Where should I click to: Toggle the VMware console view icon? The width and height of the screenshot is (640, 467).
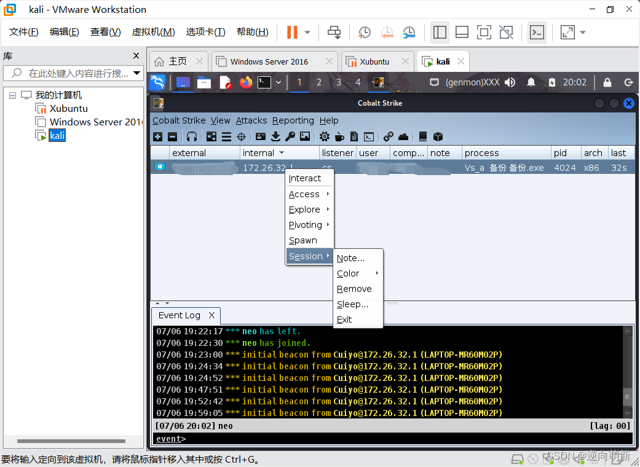(537, 32)
